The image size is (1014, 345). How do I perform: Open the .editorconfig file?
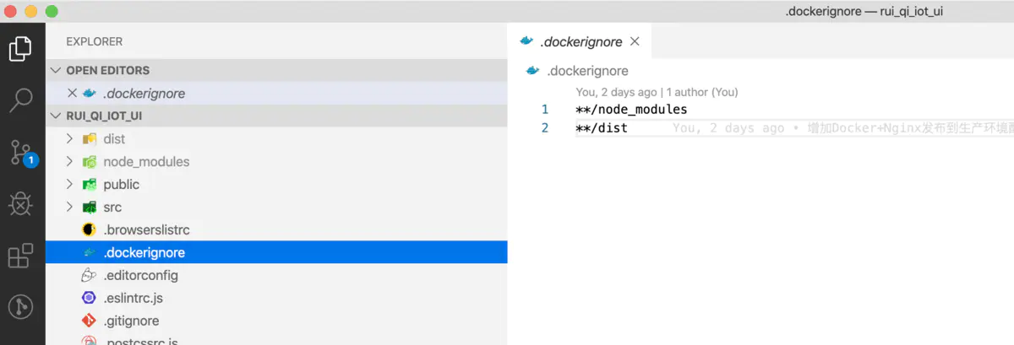coord(140,275)
